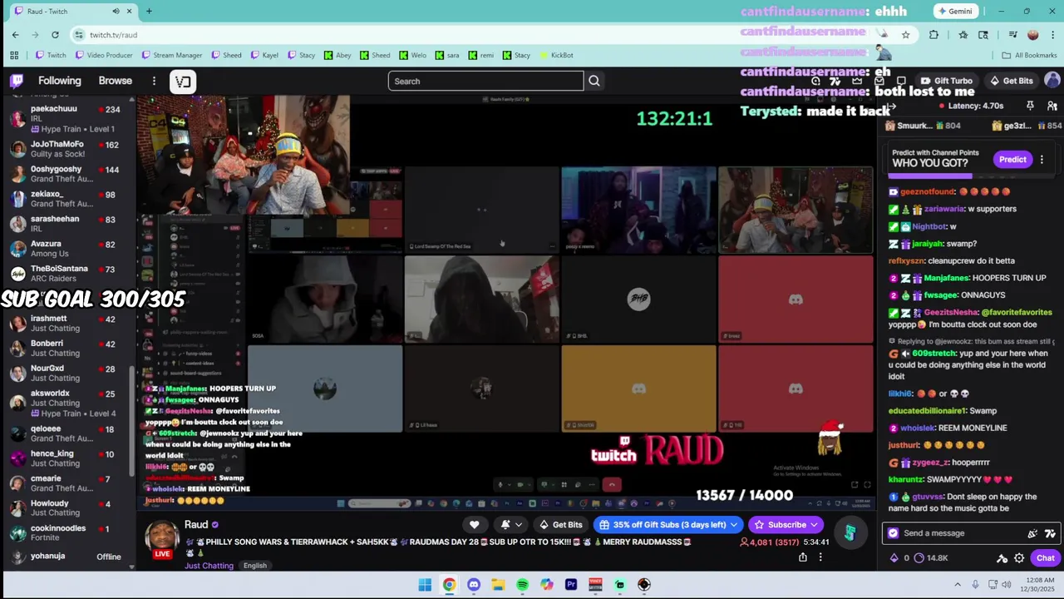
Task: Click the search magnifier button
Action: [594, 81]
